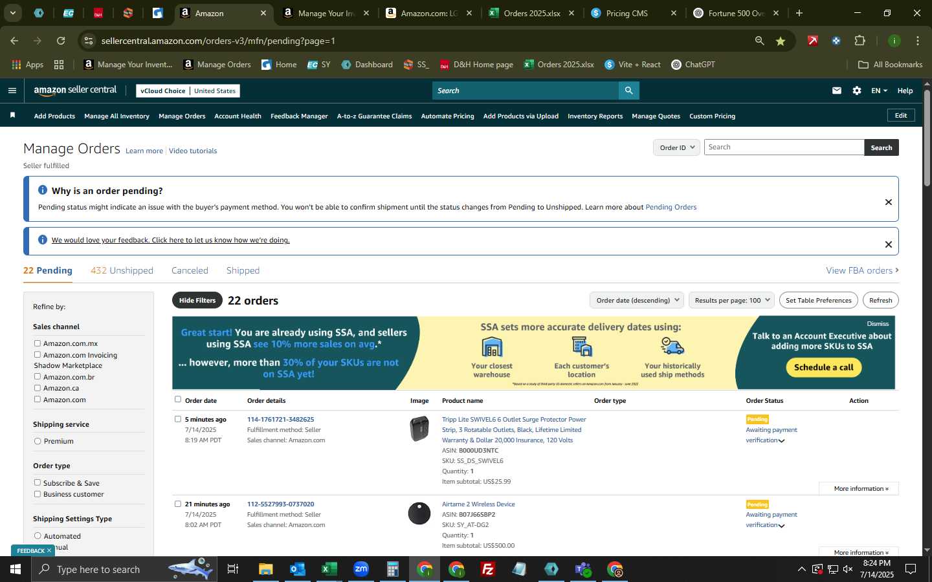
Task: Open the Seller Central hamburger menu
Action: [x=12, y=91]
